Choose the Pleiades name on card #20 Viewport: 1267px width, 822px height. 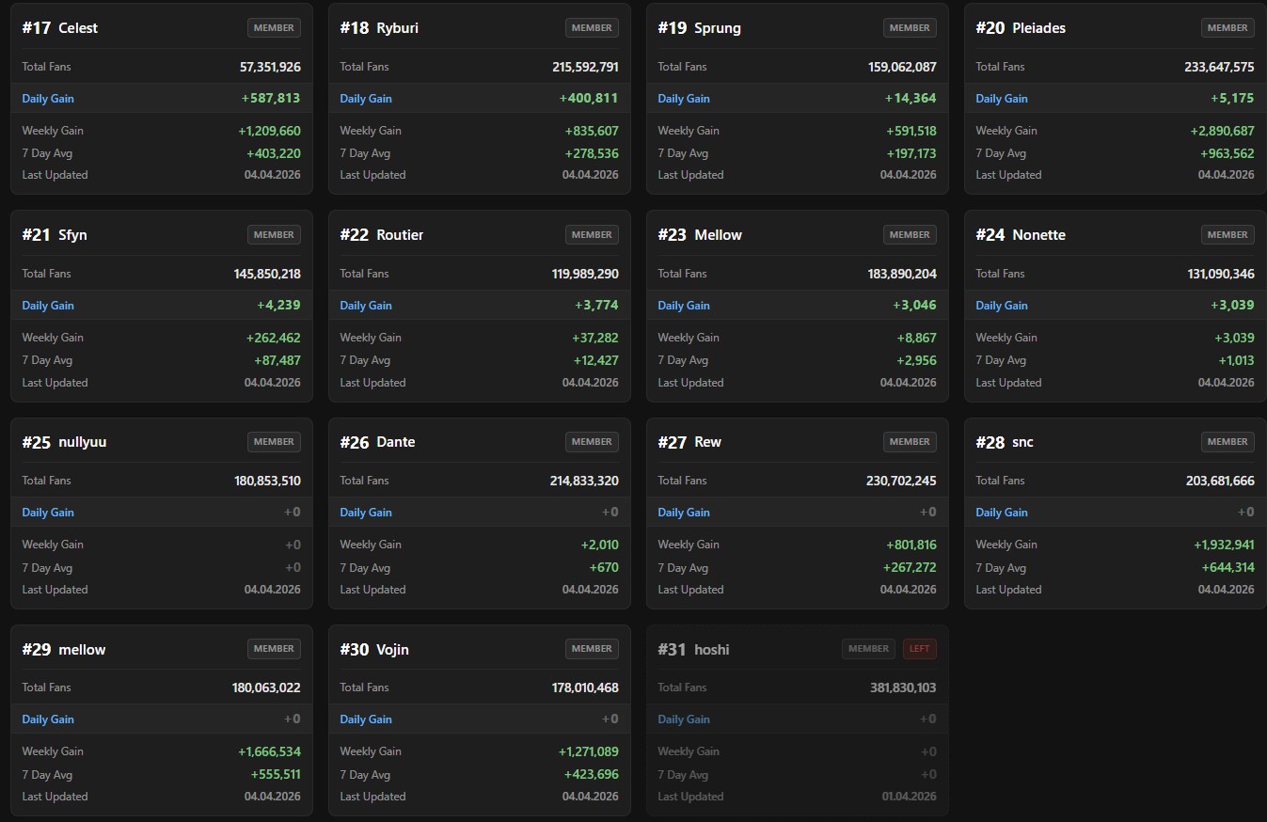tap(1039, 28)
